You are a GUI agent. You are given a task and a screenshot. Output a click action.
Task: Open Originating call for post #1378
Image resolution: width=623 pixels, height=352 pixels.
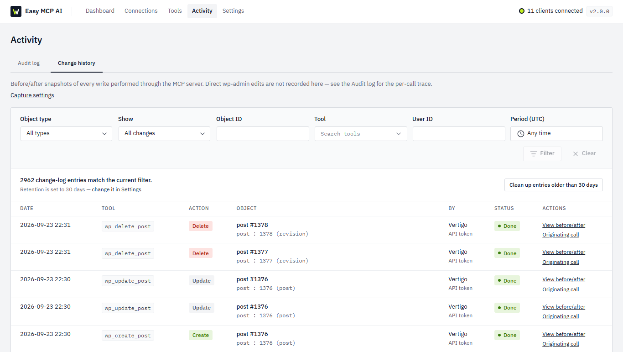[x=561, y=235]
